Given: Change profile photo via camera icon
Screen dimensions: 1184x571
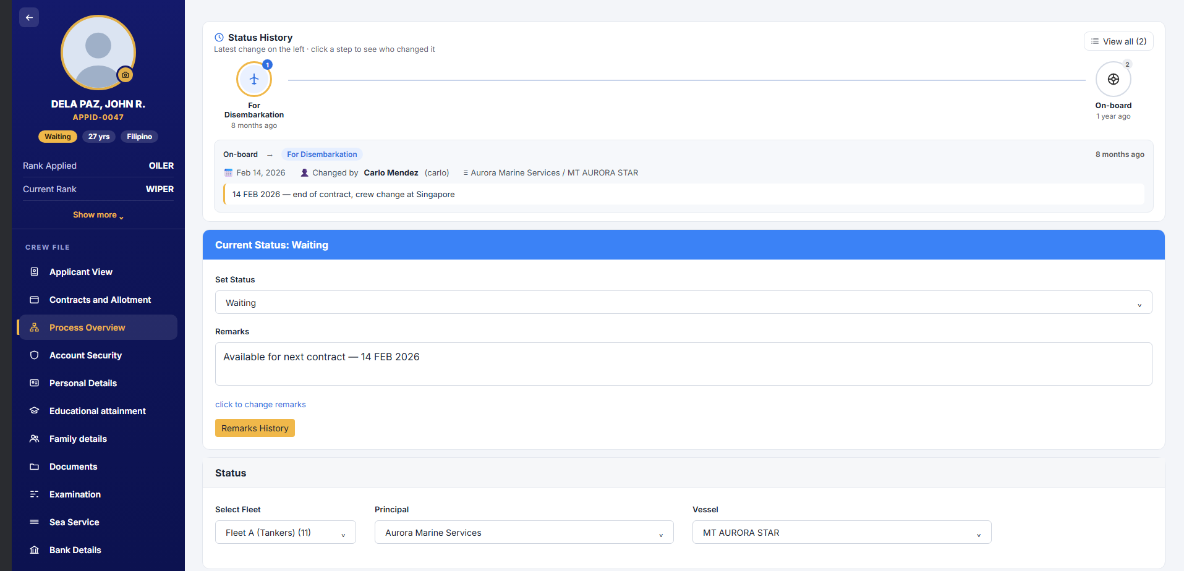Looking at the screenshot, I should (x=126, y=75).
